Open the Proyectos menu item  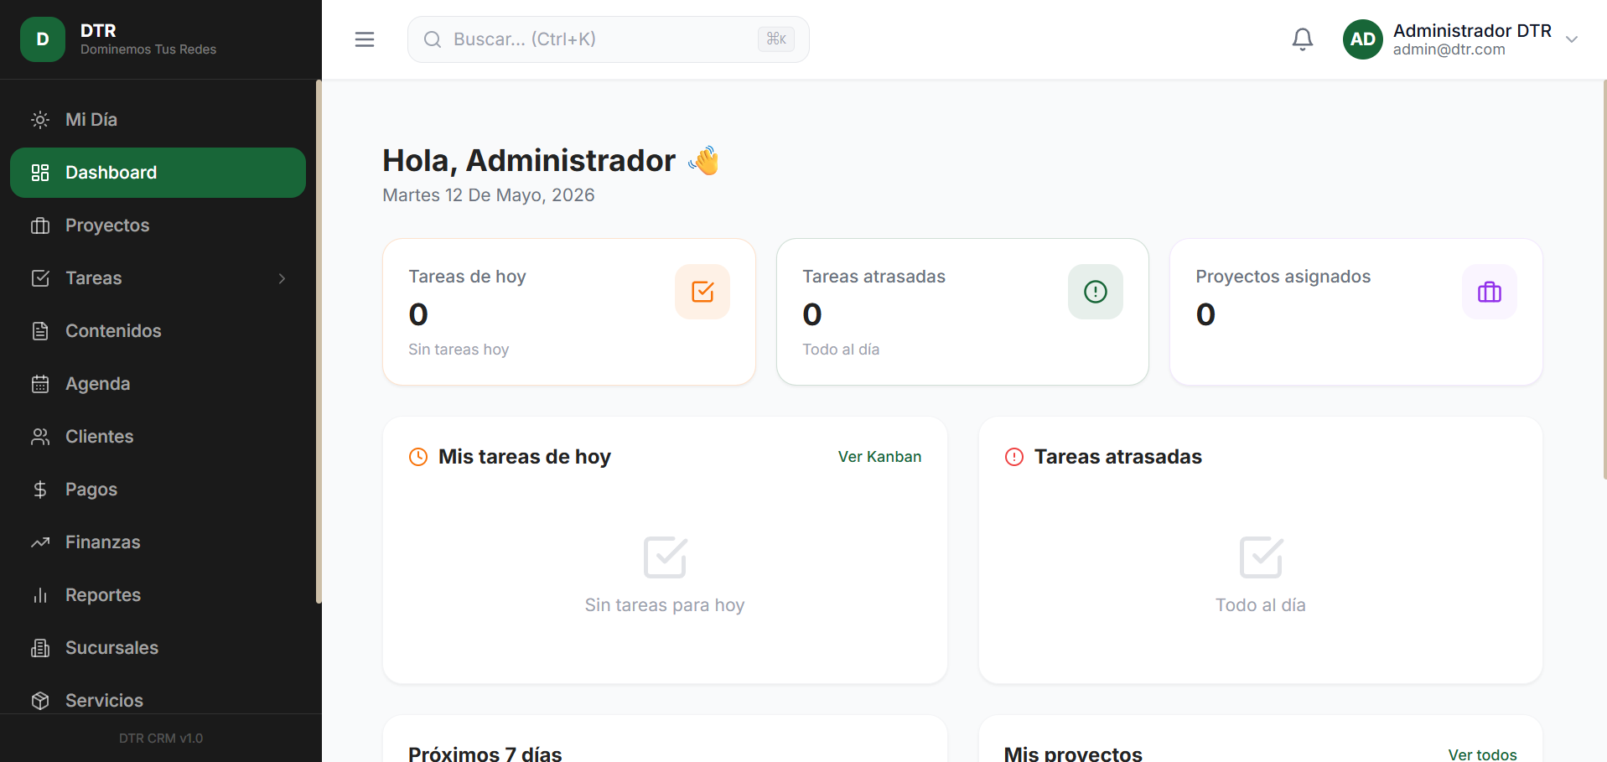click(x=158, y=225)
